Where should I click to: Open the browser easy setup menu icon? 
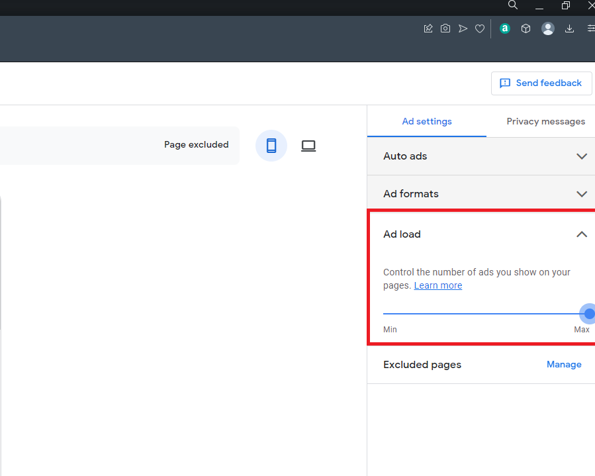tap(591, 28)
